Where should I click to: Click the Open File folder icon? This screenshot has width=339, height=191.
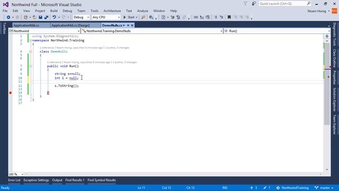[x=34, y=18]
